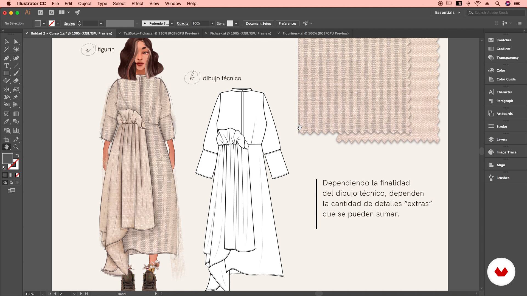Select the Zoom tool
The width and height of the screenshot is (527, 296).
[16, 147]
